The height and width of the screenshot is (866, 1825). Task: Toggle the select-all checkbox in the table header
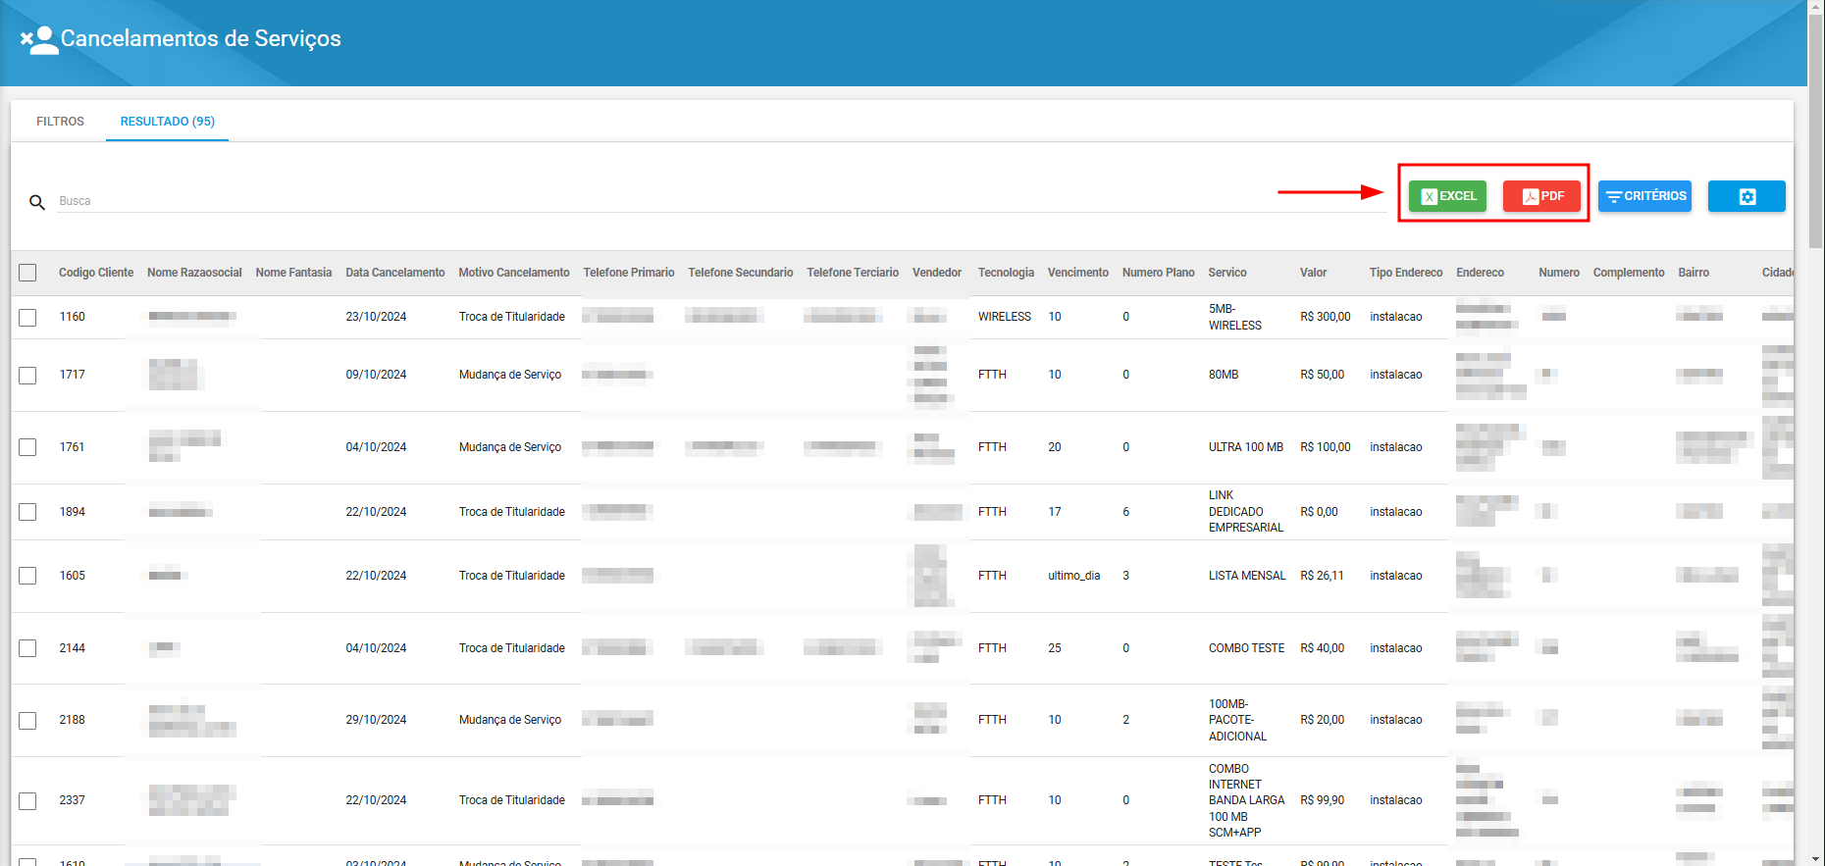click(27, 273)
